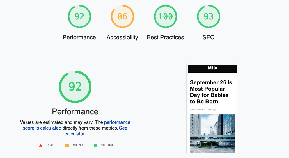Select the Best Practices category label
The image size is (289, 158).
166,37
